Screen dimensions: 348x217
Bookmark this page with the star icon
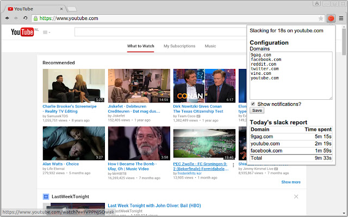click(321, 18)
